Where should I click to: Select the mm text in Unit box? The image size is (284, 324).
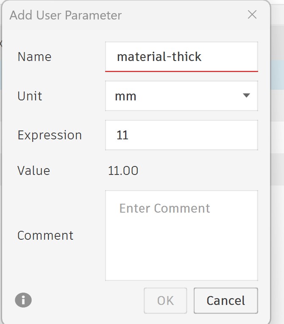coord(125,96)
